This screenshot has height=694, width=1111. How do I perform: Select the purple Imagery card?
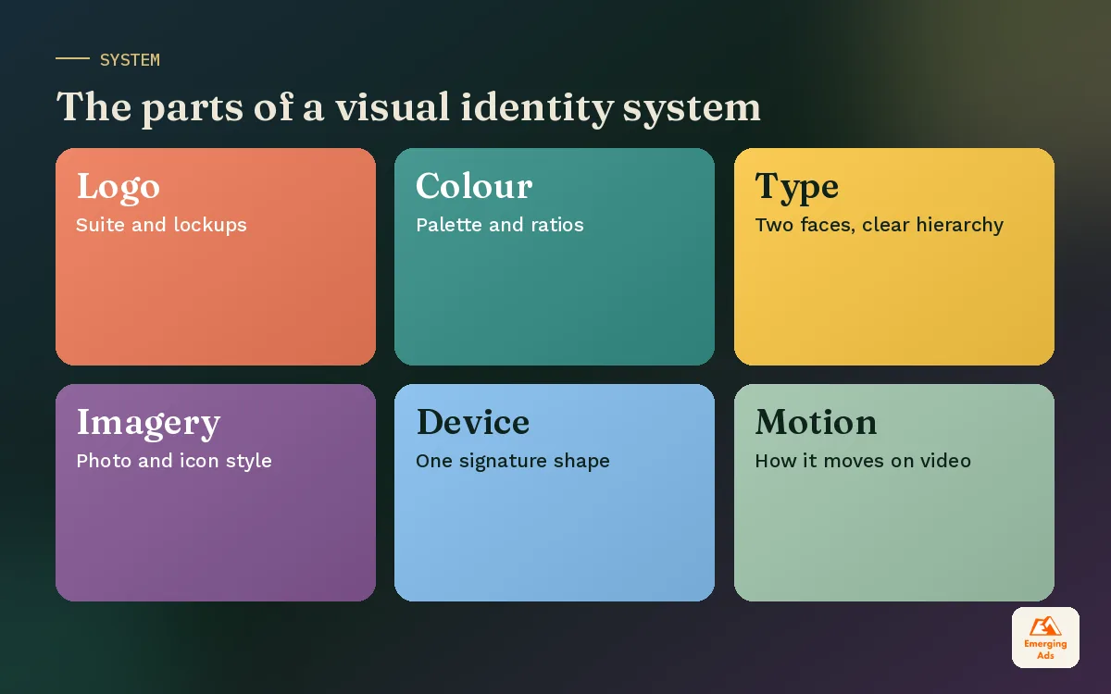(x=216, y=492)
